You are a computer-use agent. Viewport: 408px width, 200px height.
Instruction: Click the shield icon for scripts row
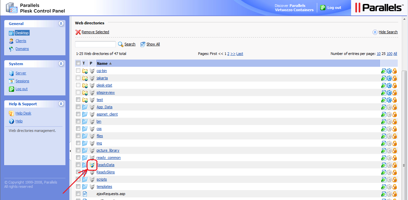tap(92, 179)
